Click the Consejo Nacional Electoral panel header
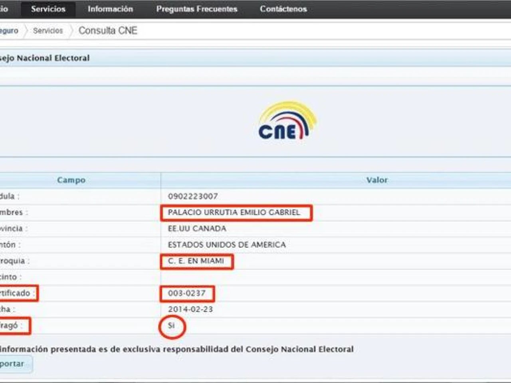 tap(44, 58)
